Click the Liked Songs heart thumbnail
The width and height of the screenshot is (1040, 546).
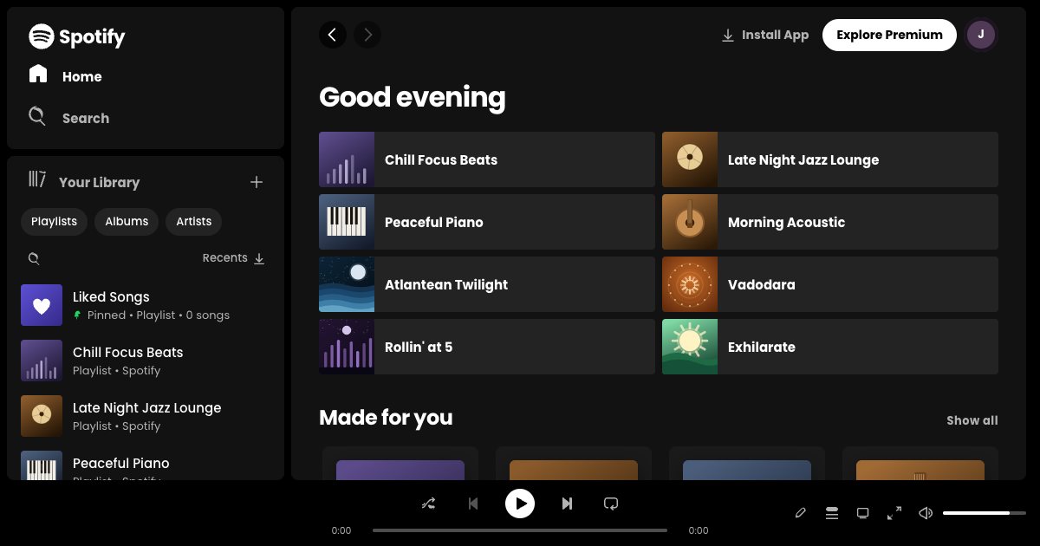tap(42, 305)
